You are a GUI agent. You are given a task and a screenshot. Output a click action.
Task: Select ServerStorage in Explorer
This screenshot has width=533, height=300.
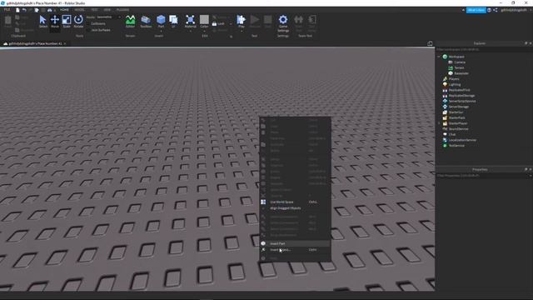pos(459,107)
